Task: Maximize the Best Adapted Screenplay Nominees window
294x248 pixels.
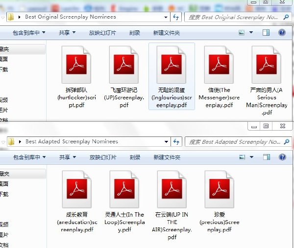Action: pyautogui.click(x=266, y=126)
